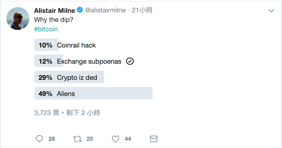282x148 pixels.
Task: Click Alistair Milne's profile avatar
Action: click(x=18, y=19)
